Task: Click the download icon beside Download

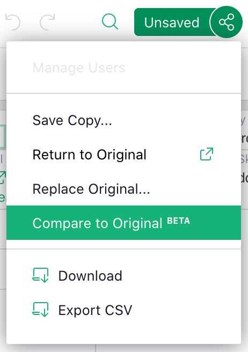Action: tap(40, 275)
